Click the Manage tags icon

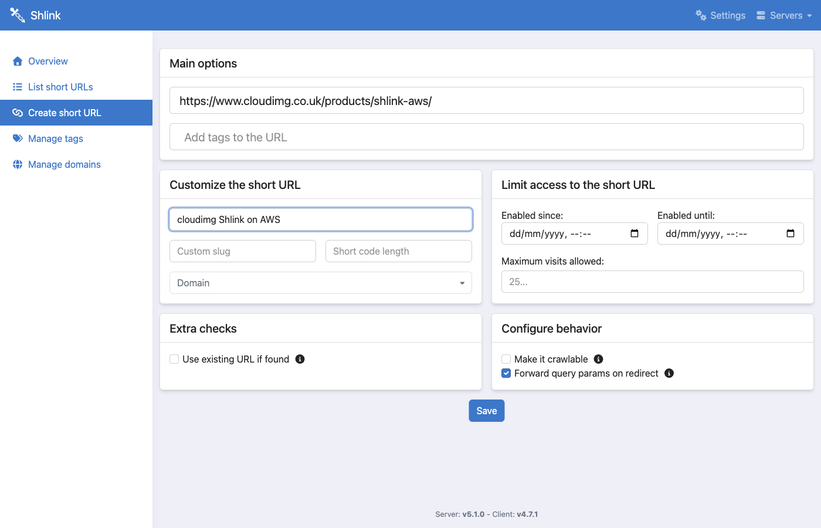tap(18, 138)
